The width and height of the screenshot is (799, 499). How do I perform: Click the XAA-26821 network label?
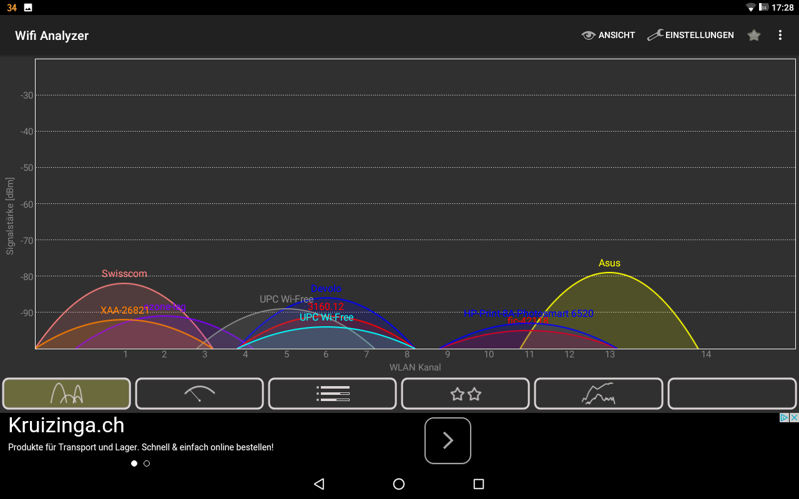point(125,311)
